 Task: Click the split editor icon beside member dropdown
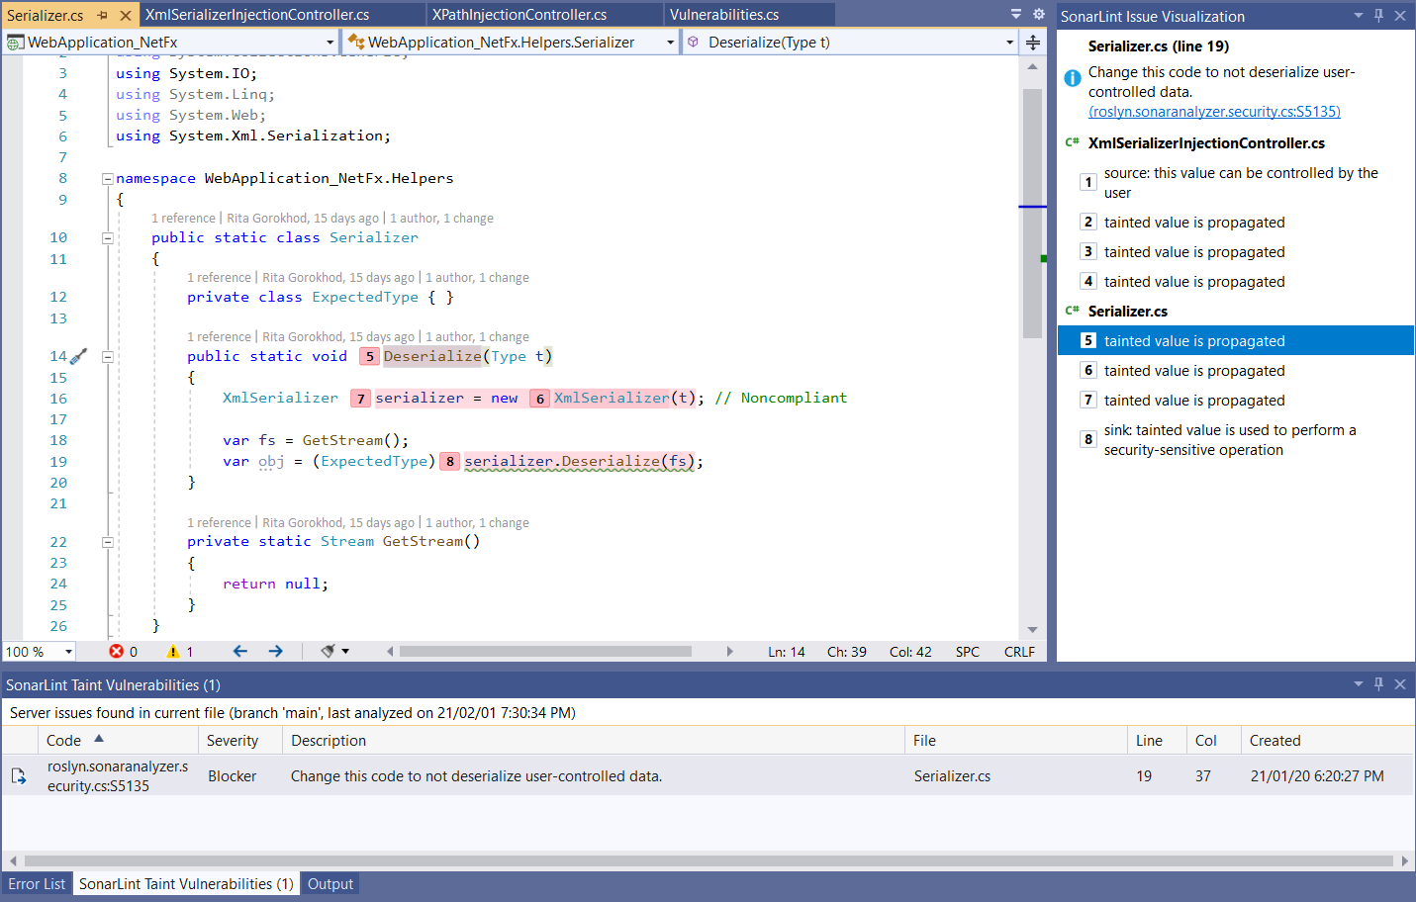(1032, 43)
